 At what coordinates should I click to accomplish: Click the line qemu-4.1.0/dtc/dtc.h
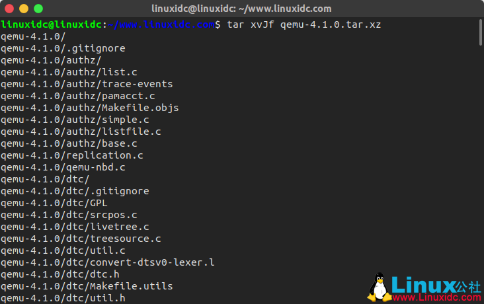[60, 274]
